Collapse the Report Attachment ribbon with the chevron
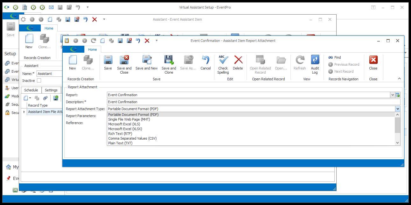411x205 pixels. (x=399, y=79)
